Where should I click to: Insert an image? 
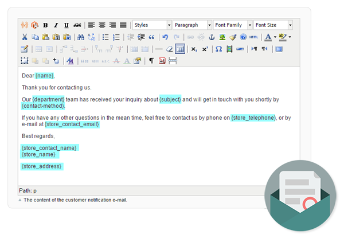click(222, 37)
